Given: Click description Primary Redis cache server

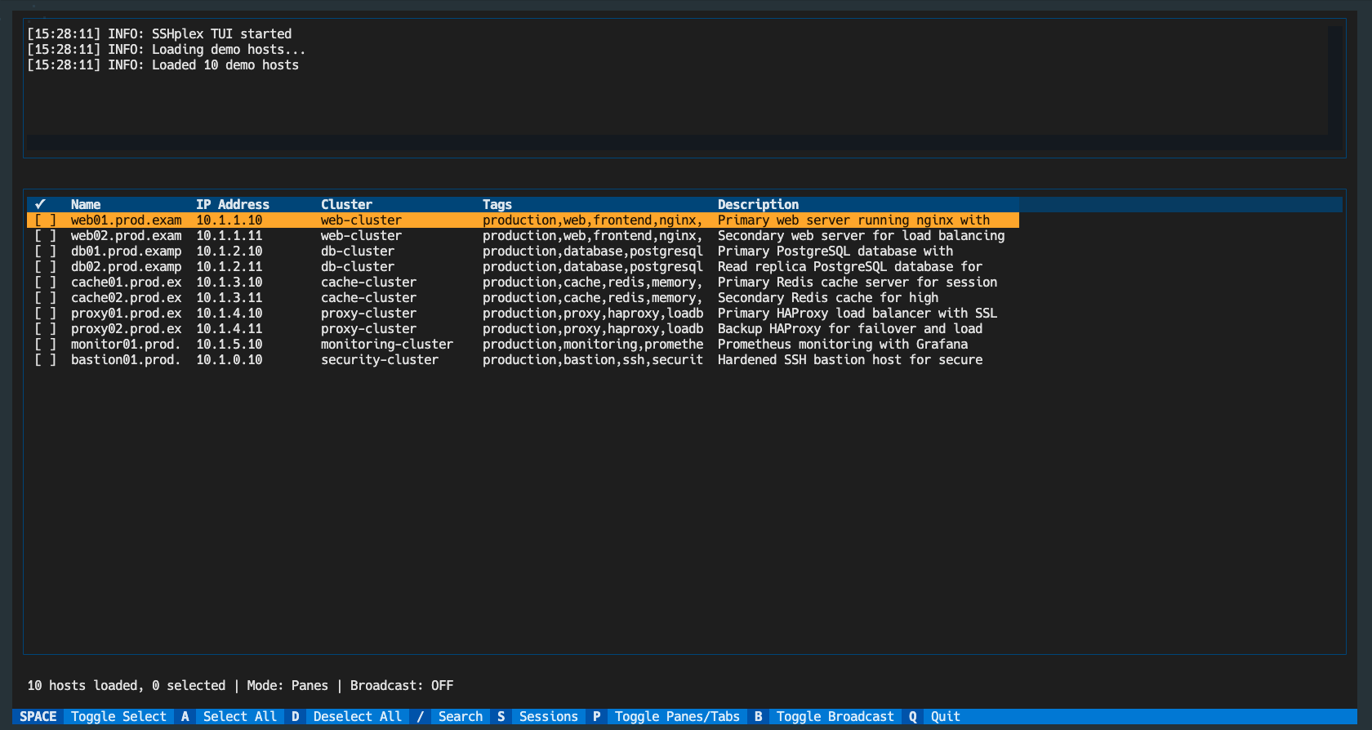Looking at the screenshot, I should (857, 283).
